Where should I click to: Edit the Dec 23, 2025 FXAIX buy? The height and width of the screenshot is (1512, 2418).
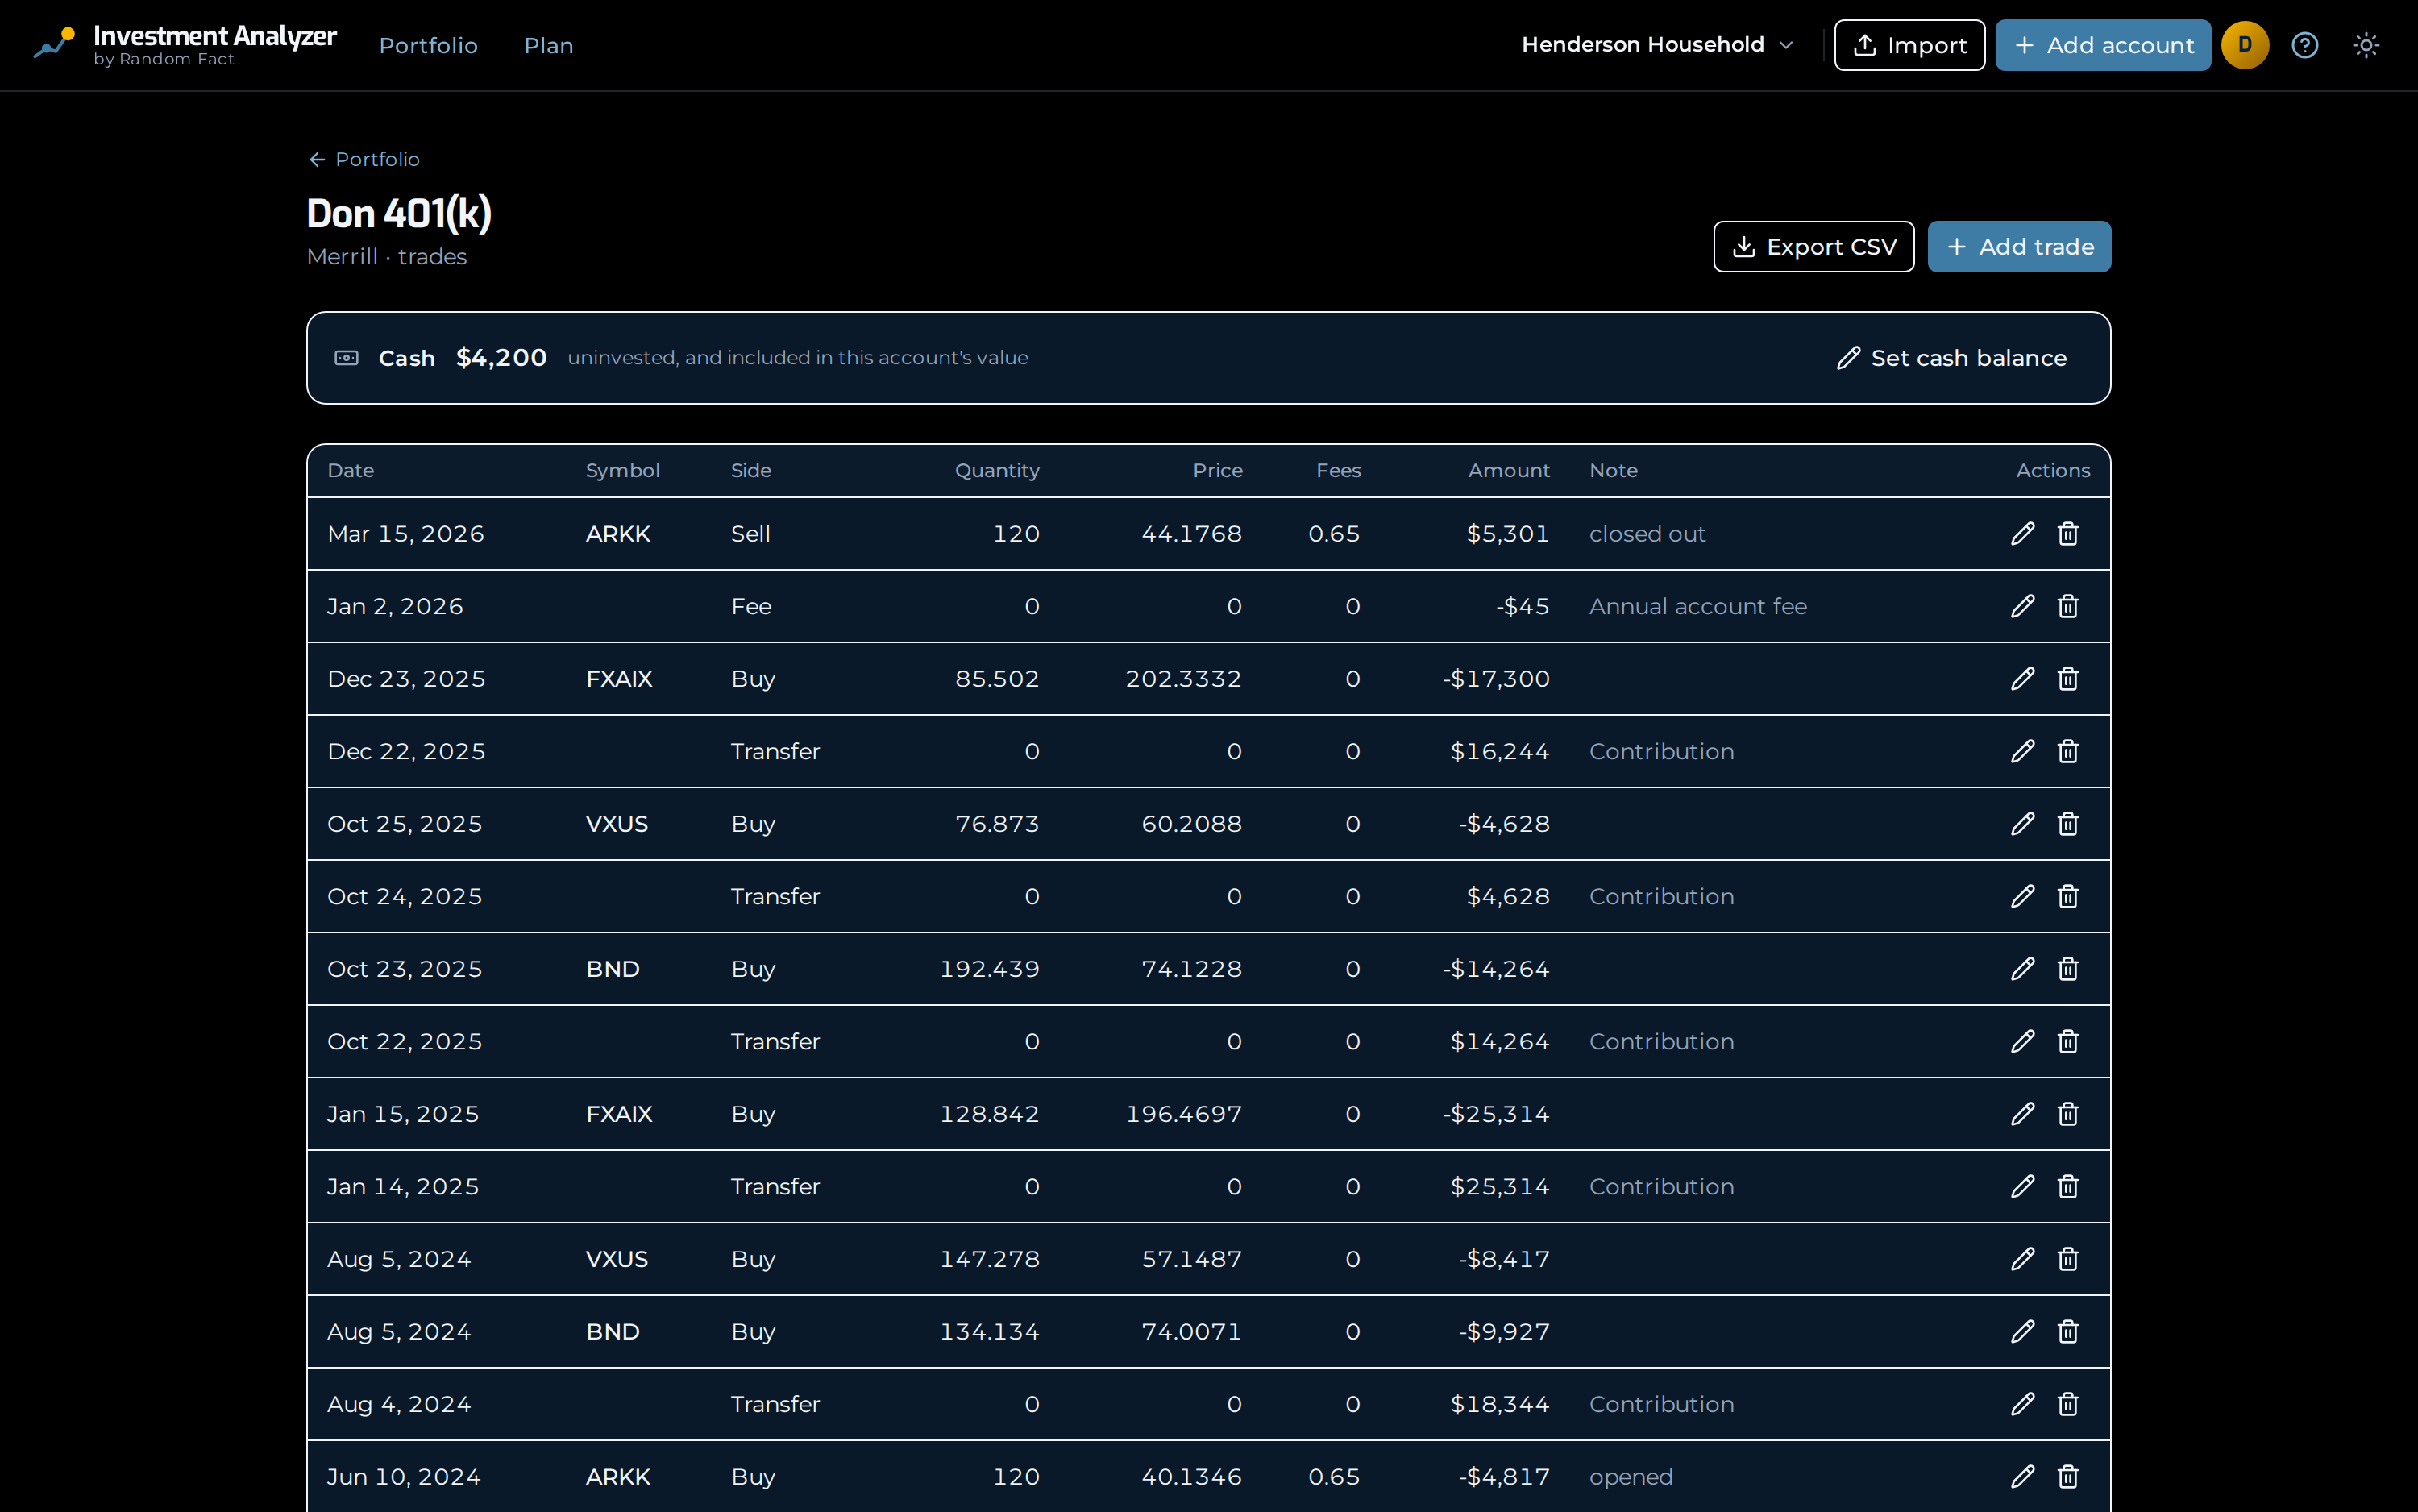tap(2022, 679)
